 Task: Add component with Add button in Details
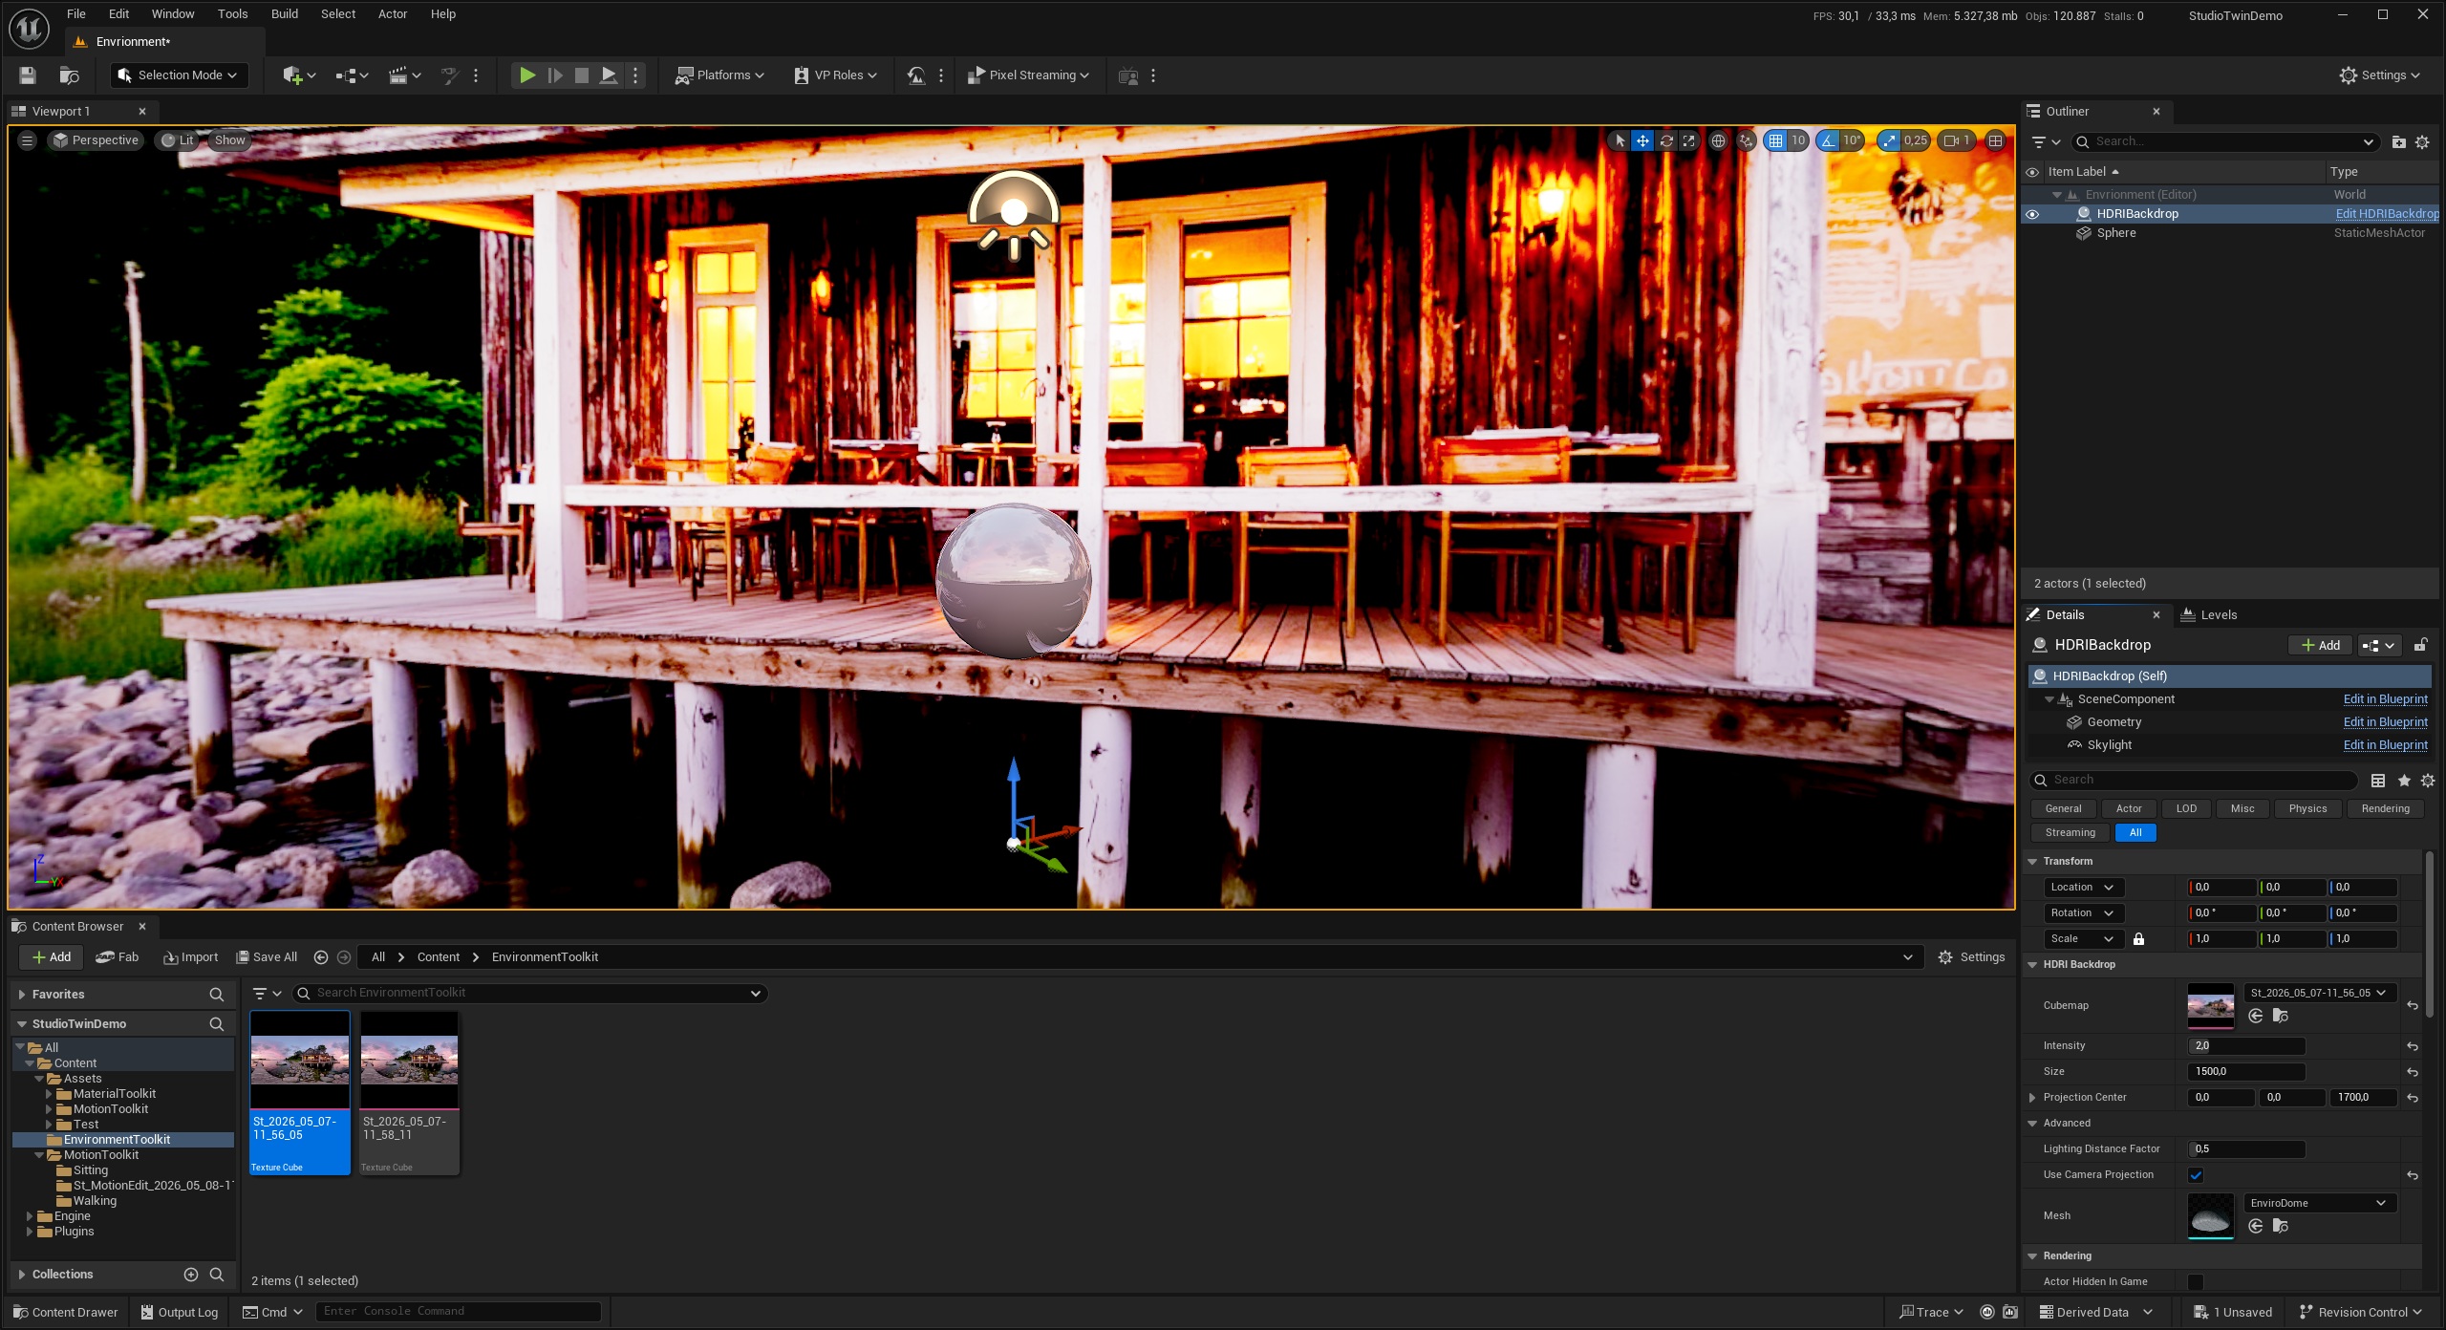(x=2320, y=645)
